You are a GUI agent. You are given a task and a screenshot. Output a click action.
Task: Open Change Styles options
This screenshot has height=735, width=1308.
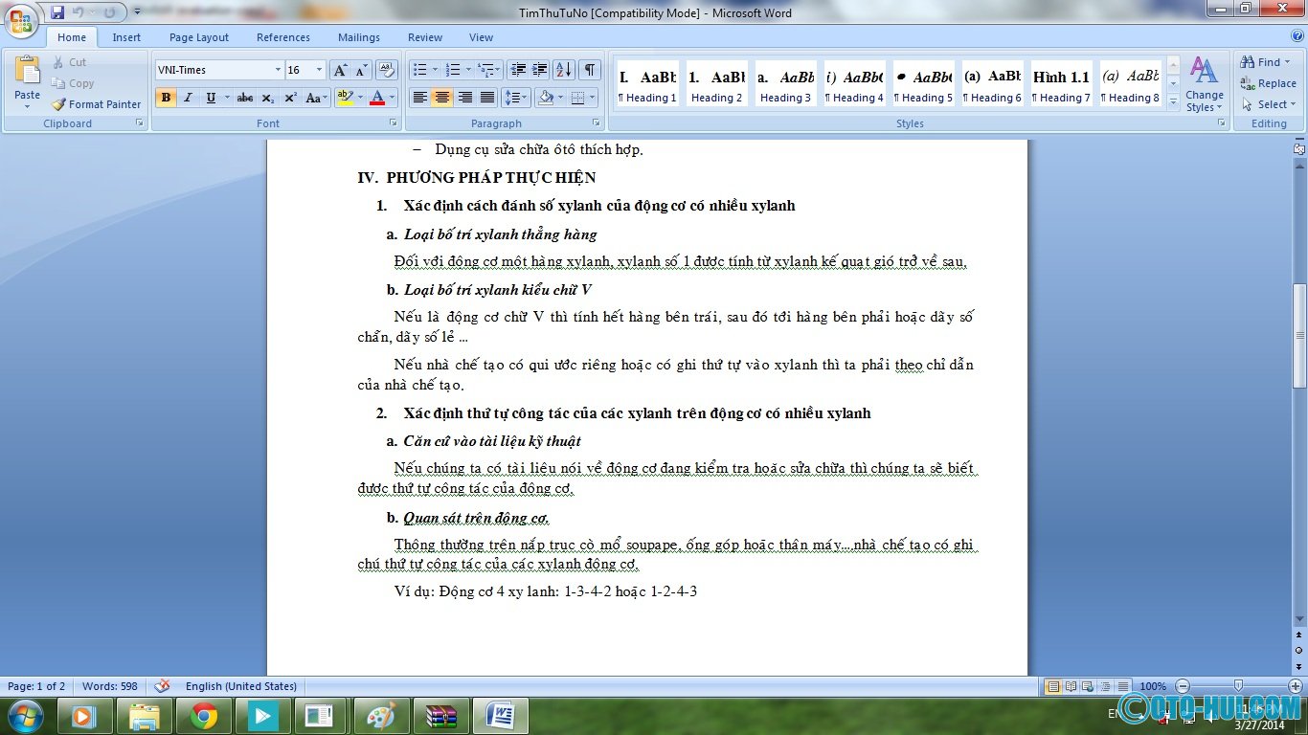pyautogui.click(x=1204, y=84)
